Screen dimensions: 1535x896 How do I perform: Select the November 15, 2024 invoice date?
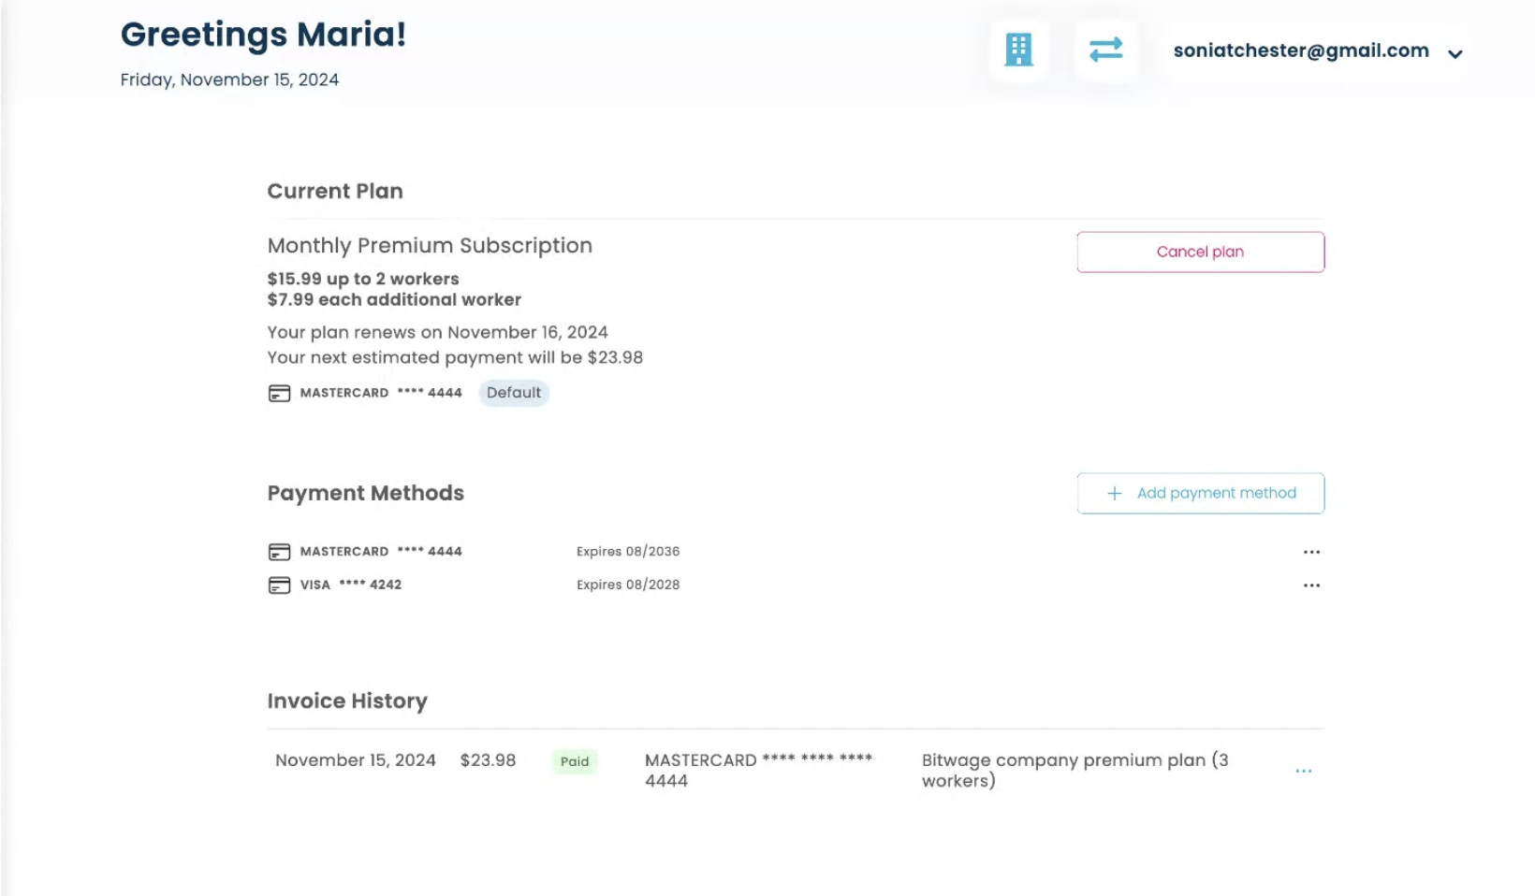[x=356, y=760]
